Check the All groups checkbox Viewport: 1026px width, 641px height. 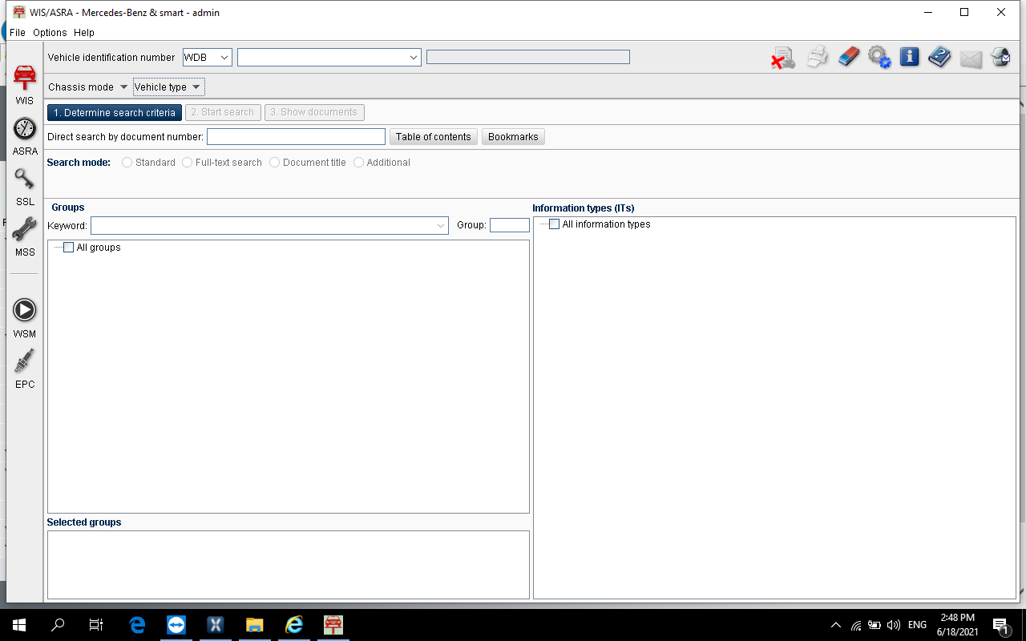[68, 248]
